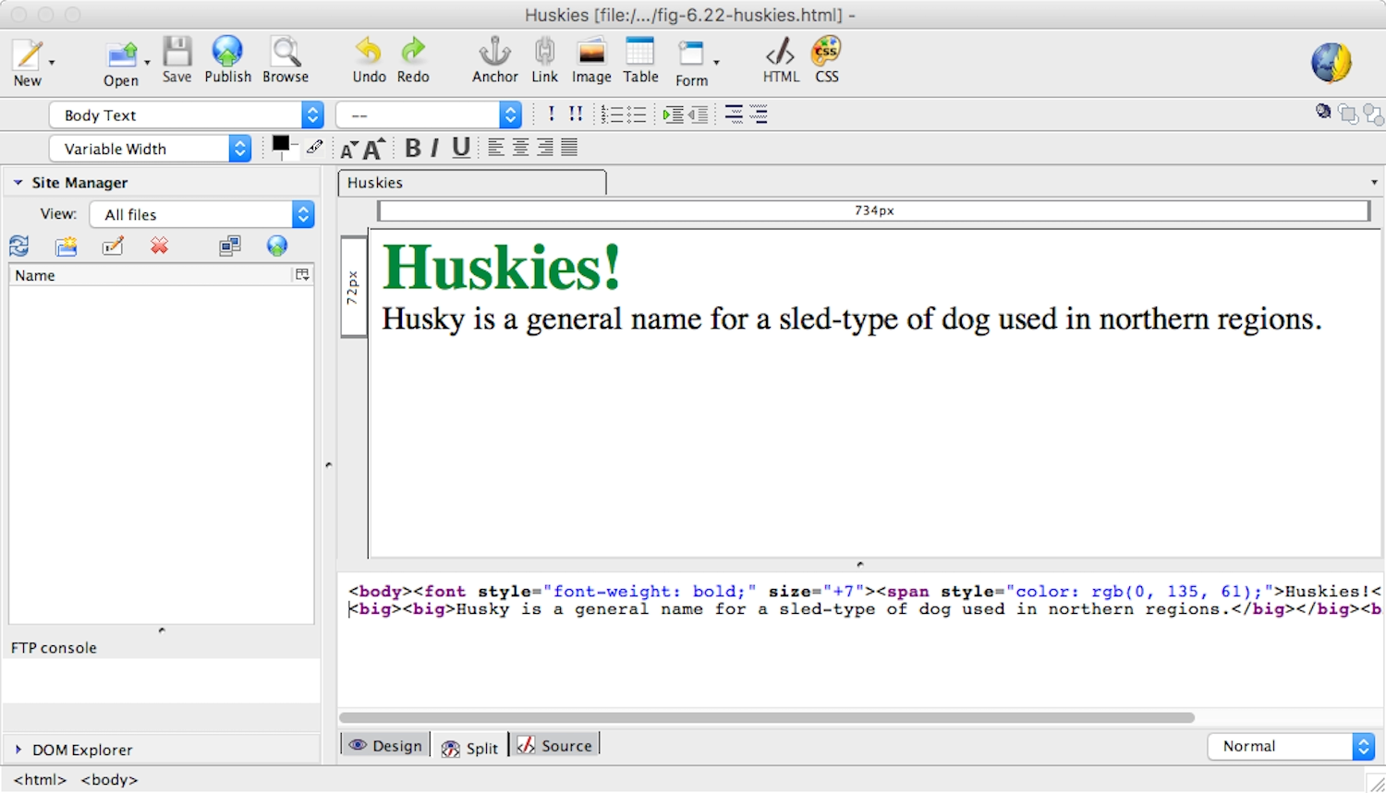Image resolution: width=1386 pixels, height=793 pixels.
Task: Select the body element in the status bar
Action: pos(108,779)
